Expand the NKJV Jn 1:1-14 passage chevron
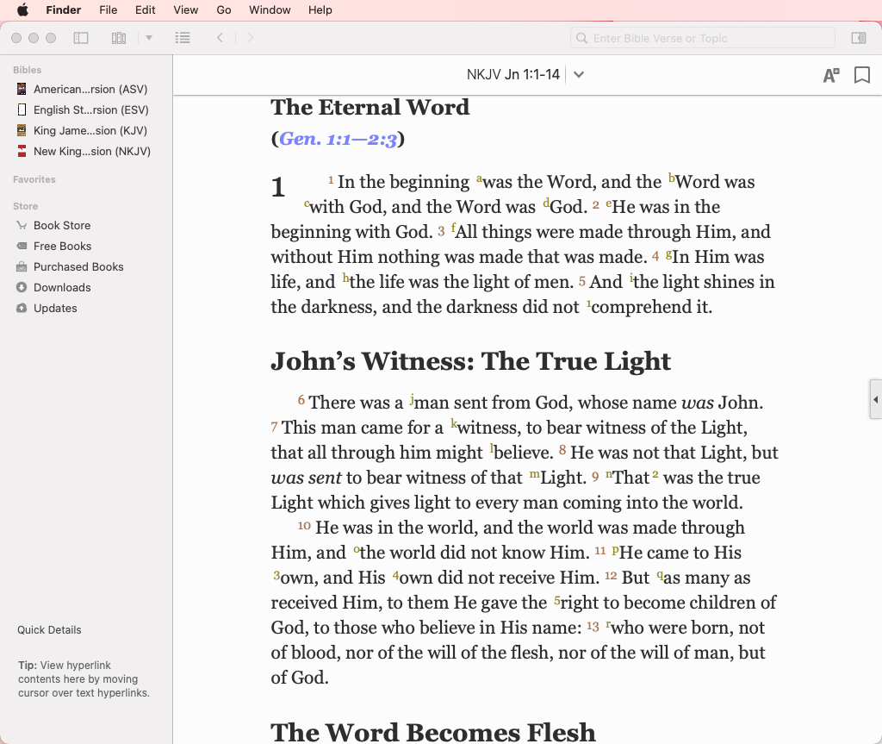The image size is (882, 744). pyautogui.click(x=579, y=75)
